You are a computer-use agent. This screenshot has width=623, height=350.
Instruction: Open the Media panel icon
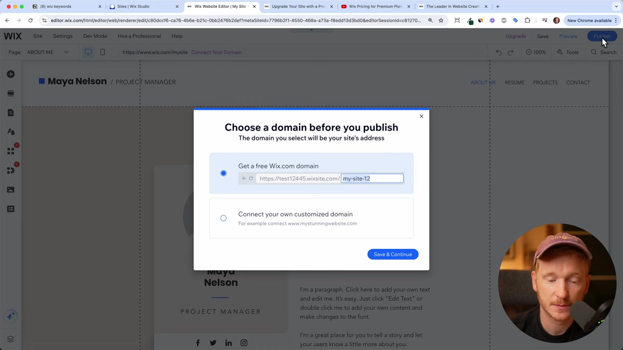pos(11,190)
